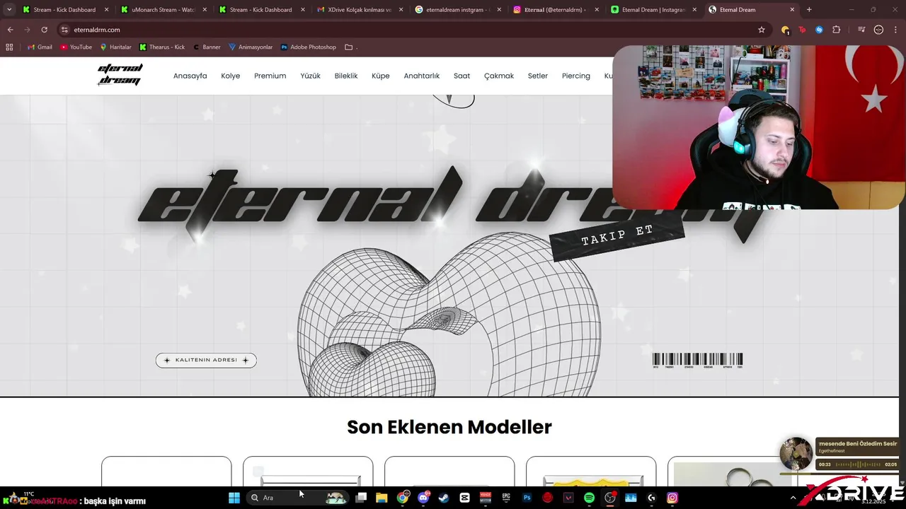The width and height of the screenshot is (906, 509).
Task: Open the red Tp extension
Action: (802, 30)
